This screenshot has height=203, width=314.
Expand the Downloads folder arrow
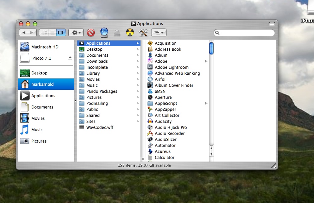pos(138,61)
